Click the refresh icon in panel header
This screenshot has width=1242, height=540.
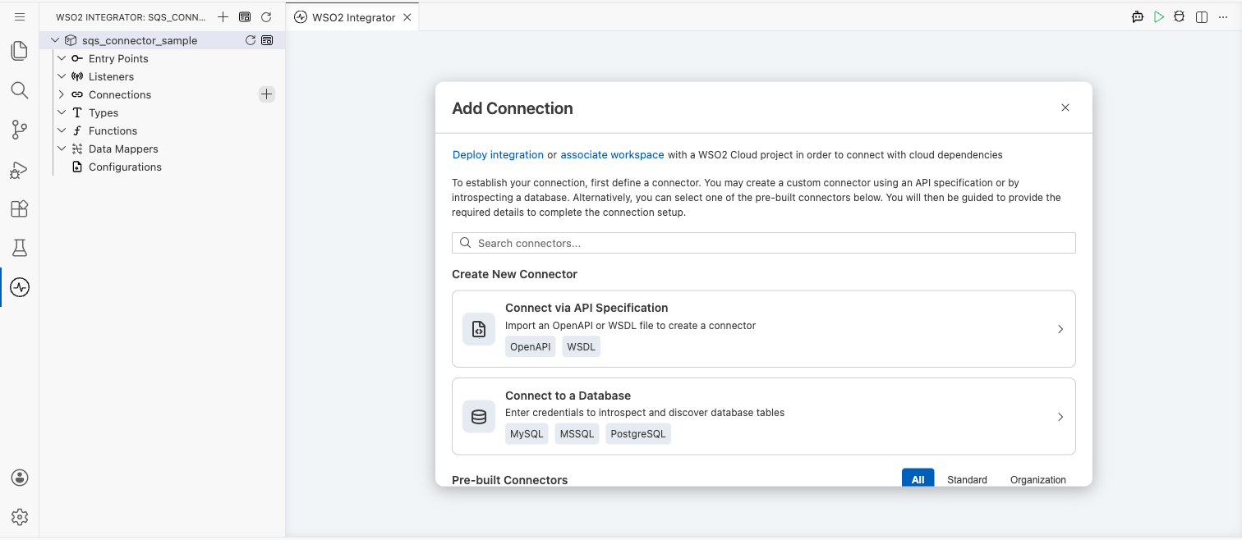coord(266,17)
